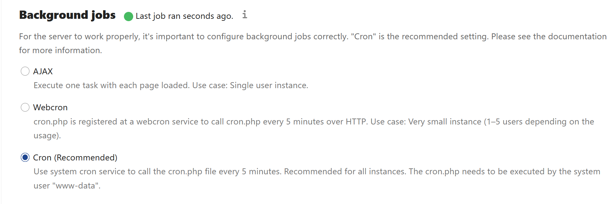Click the quoted "Cron" in the intro paragraph
Screen dimensions: 615x204
point(363,36)
